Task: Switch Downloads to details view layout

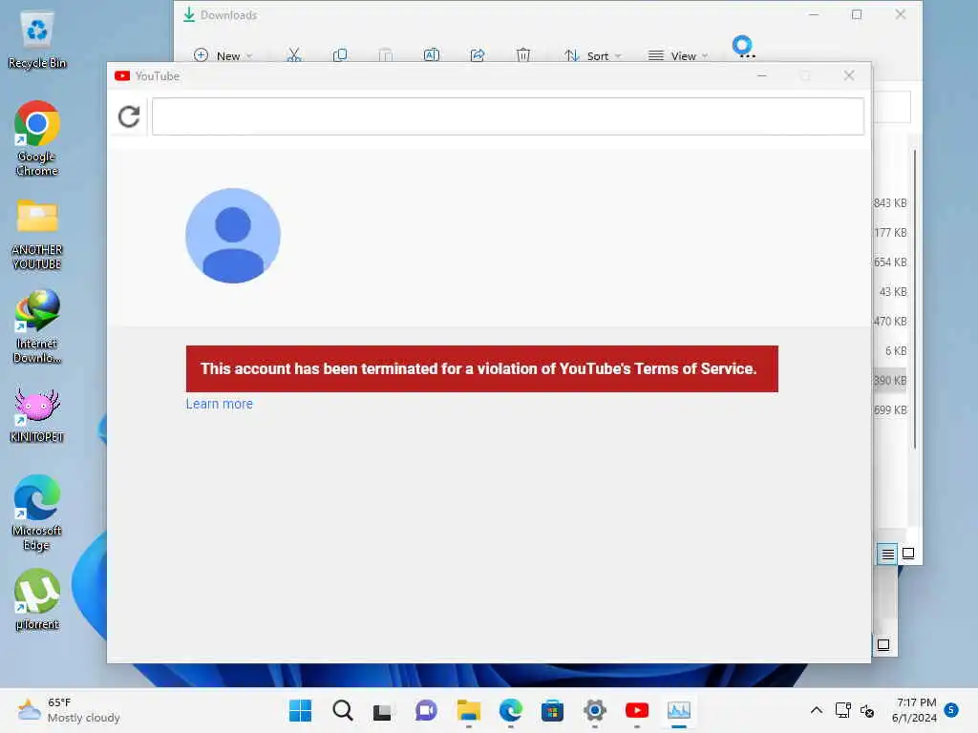Action: click(887, 554)
